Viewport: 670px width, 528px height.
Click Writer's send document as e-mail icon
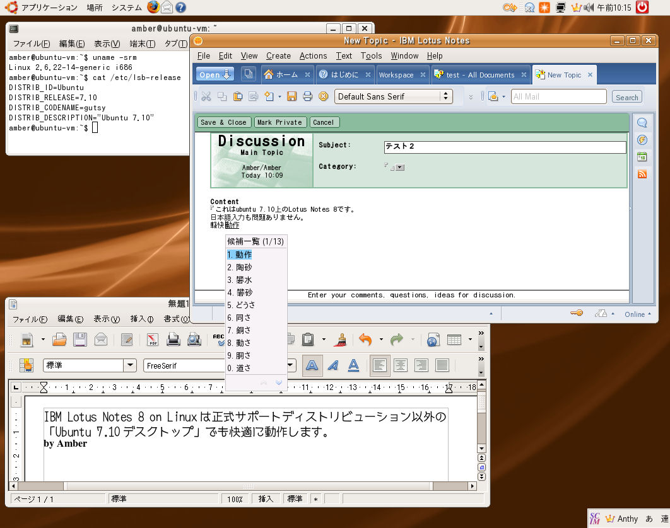point(101,340)
